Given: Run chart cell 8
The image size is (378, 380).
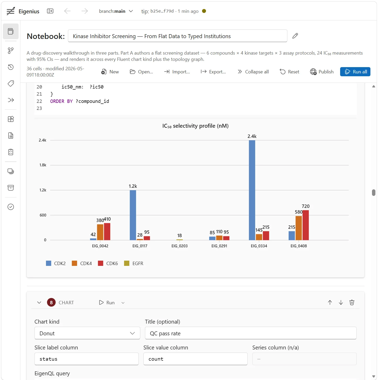Looking at the screenshot, I should 107,303.
